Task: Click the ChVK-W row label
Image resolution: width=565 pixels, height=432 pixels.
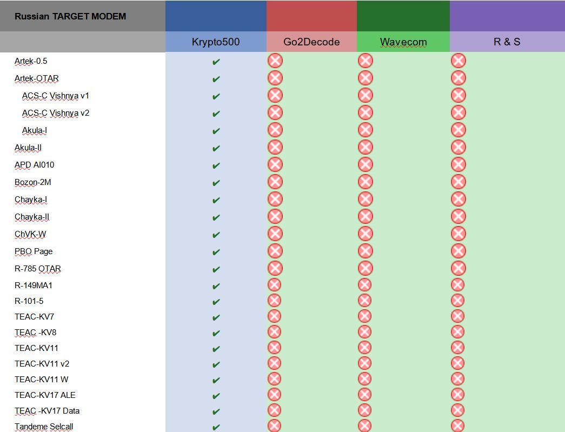Action: [x=30, y=234]
